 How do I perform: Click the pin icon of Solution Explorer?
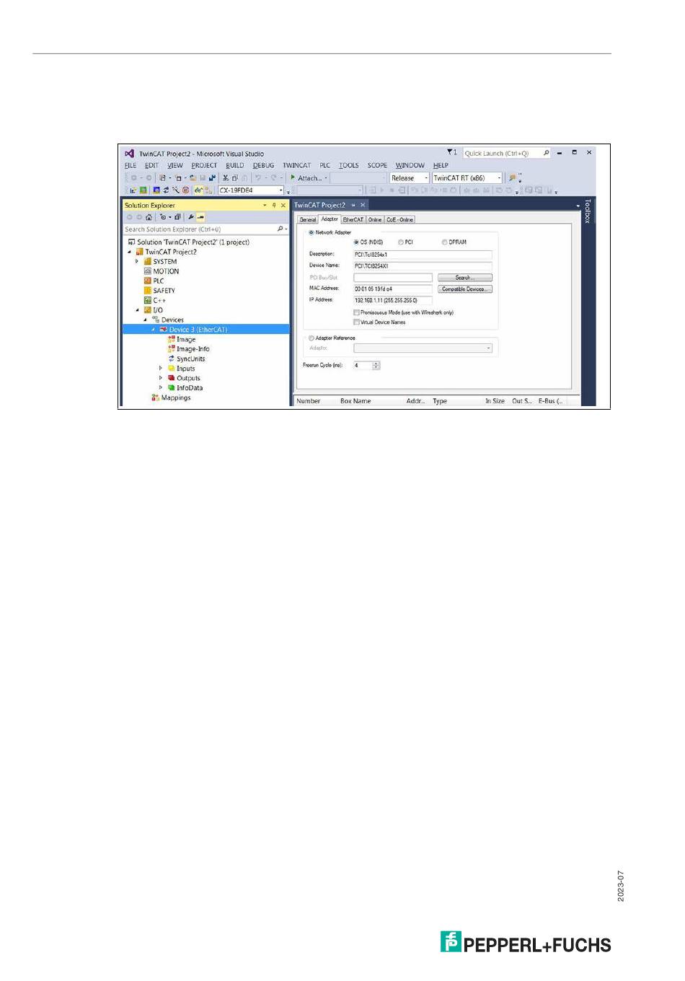[274, 206]
